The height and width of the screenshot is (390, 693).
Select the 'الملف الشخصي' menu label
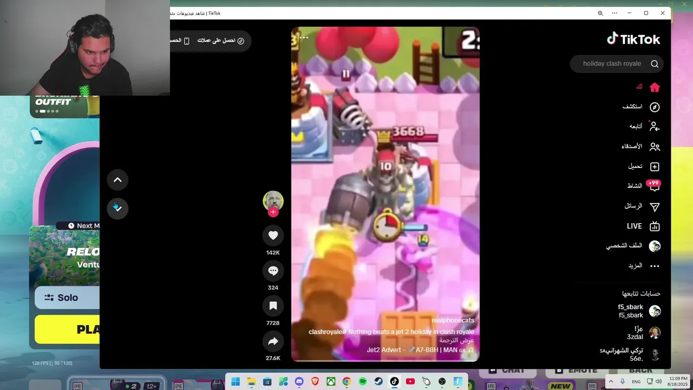pos(624,245)
